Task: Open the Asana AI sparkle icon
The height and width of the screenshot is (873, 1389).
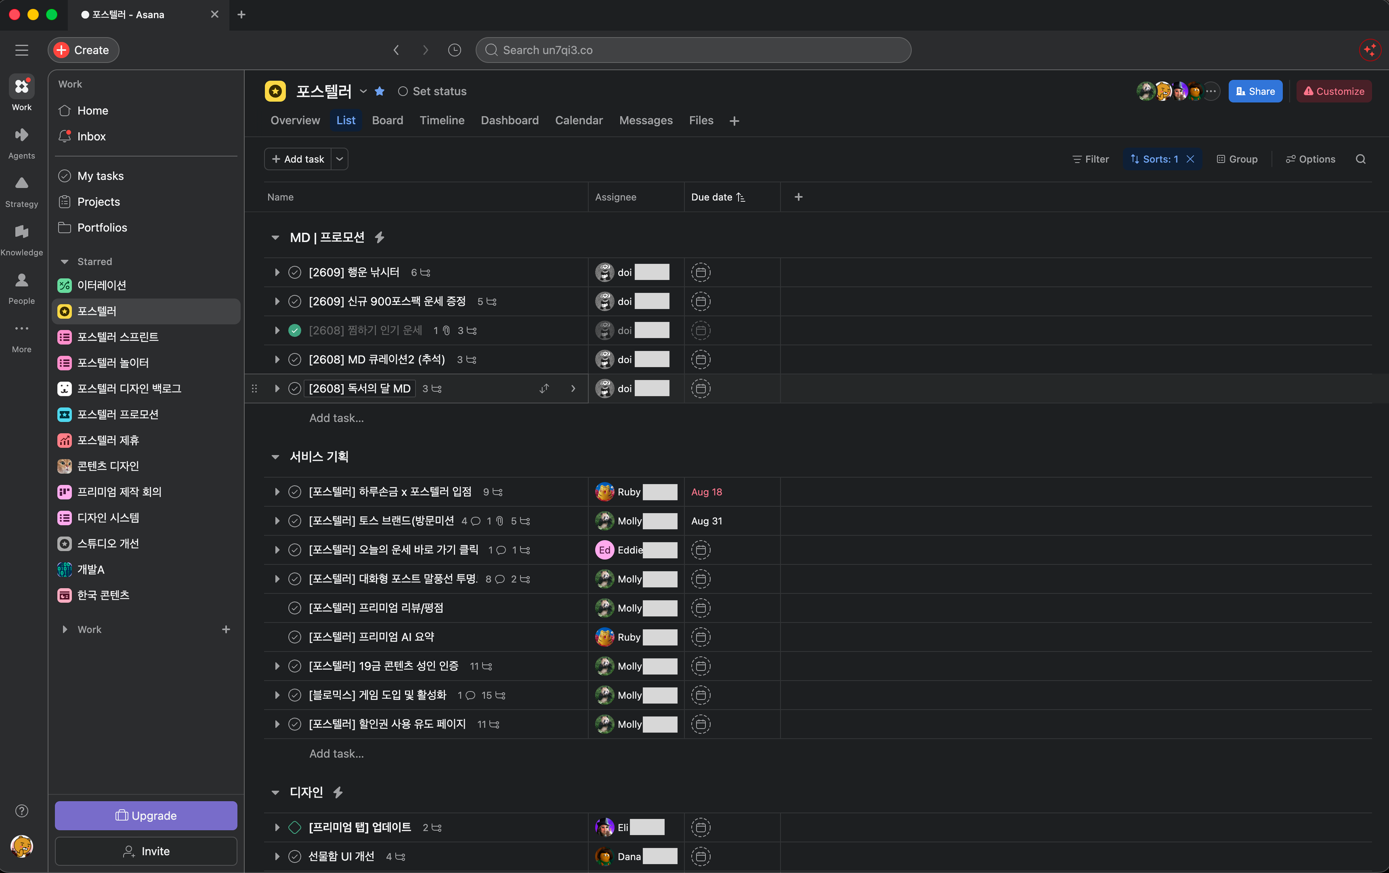Action: (1369, 50)
